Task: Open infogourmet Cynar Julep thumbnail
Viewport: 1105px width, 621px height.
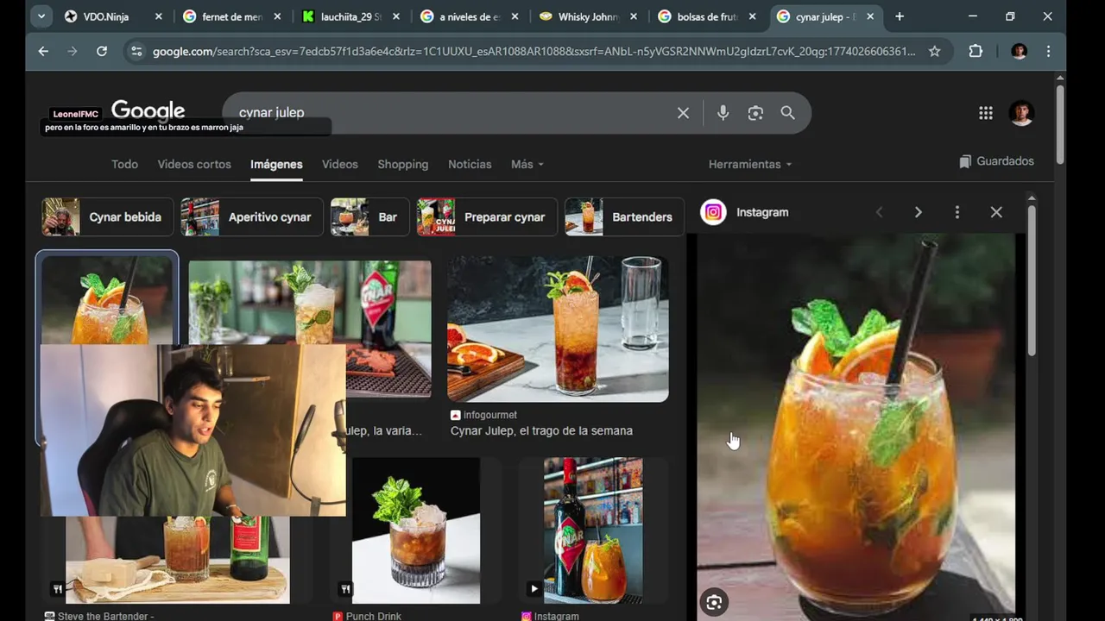Action: pos(558,329)
